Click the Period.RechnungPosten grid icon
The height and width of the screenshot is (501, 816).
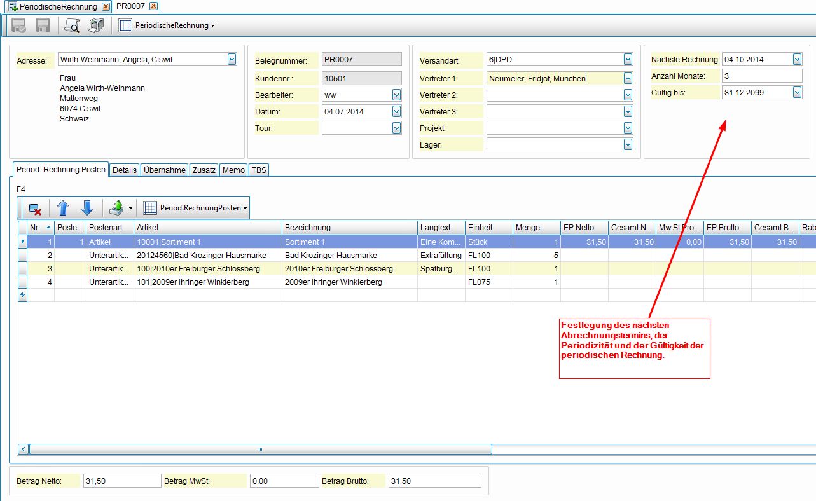(150, 207)
